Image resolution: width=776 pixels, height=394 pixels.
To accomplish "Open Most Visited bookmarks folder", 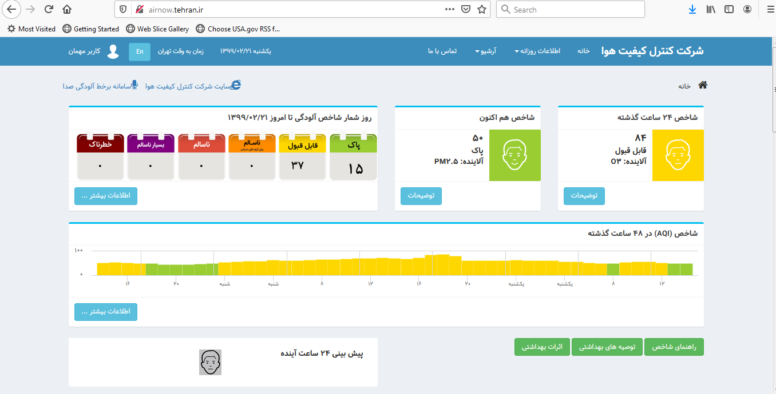I will point(31,29).
